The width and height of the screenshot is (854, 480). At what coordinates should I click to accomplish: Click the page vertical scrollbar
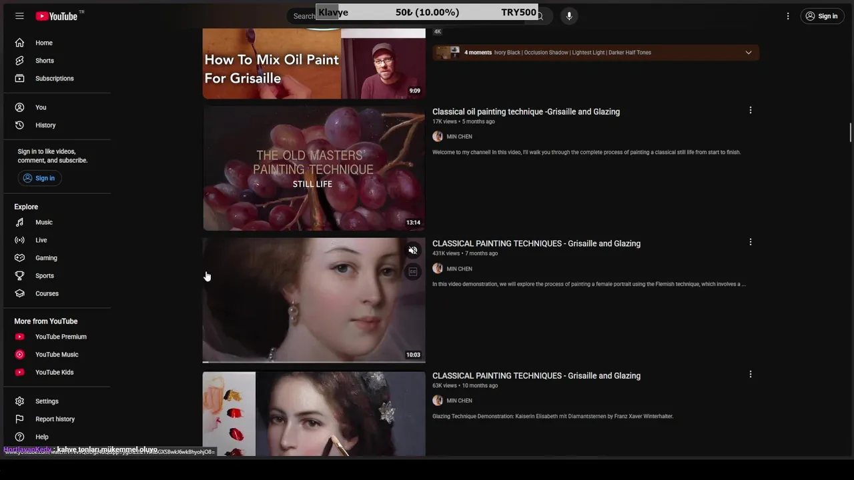click(x=851, y=132)
